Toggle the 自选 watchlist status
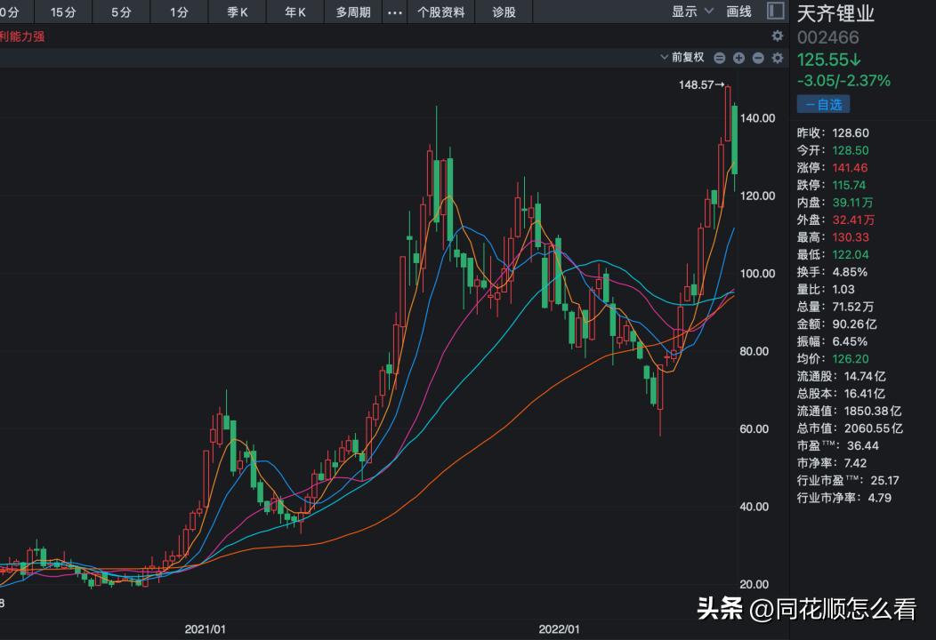 pyautogui.click(x=823, y=103)
